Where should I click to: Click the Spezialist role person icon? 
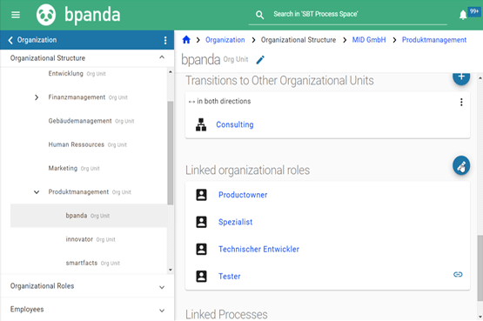[x=201, y=222]
